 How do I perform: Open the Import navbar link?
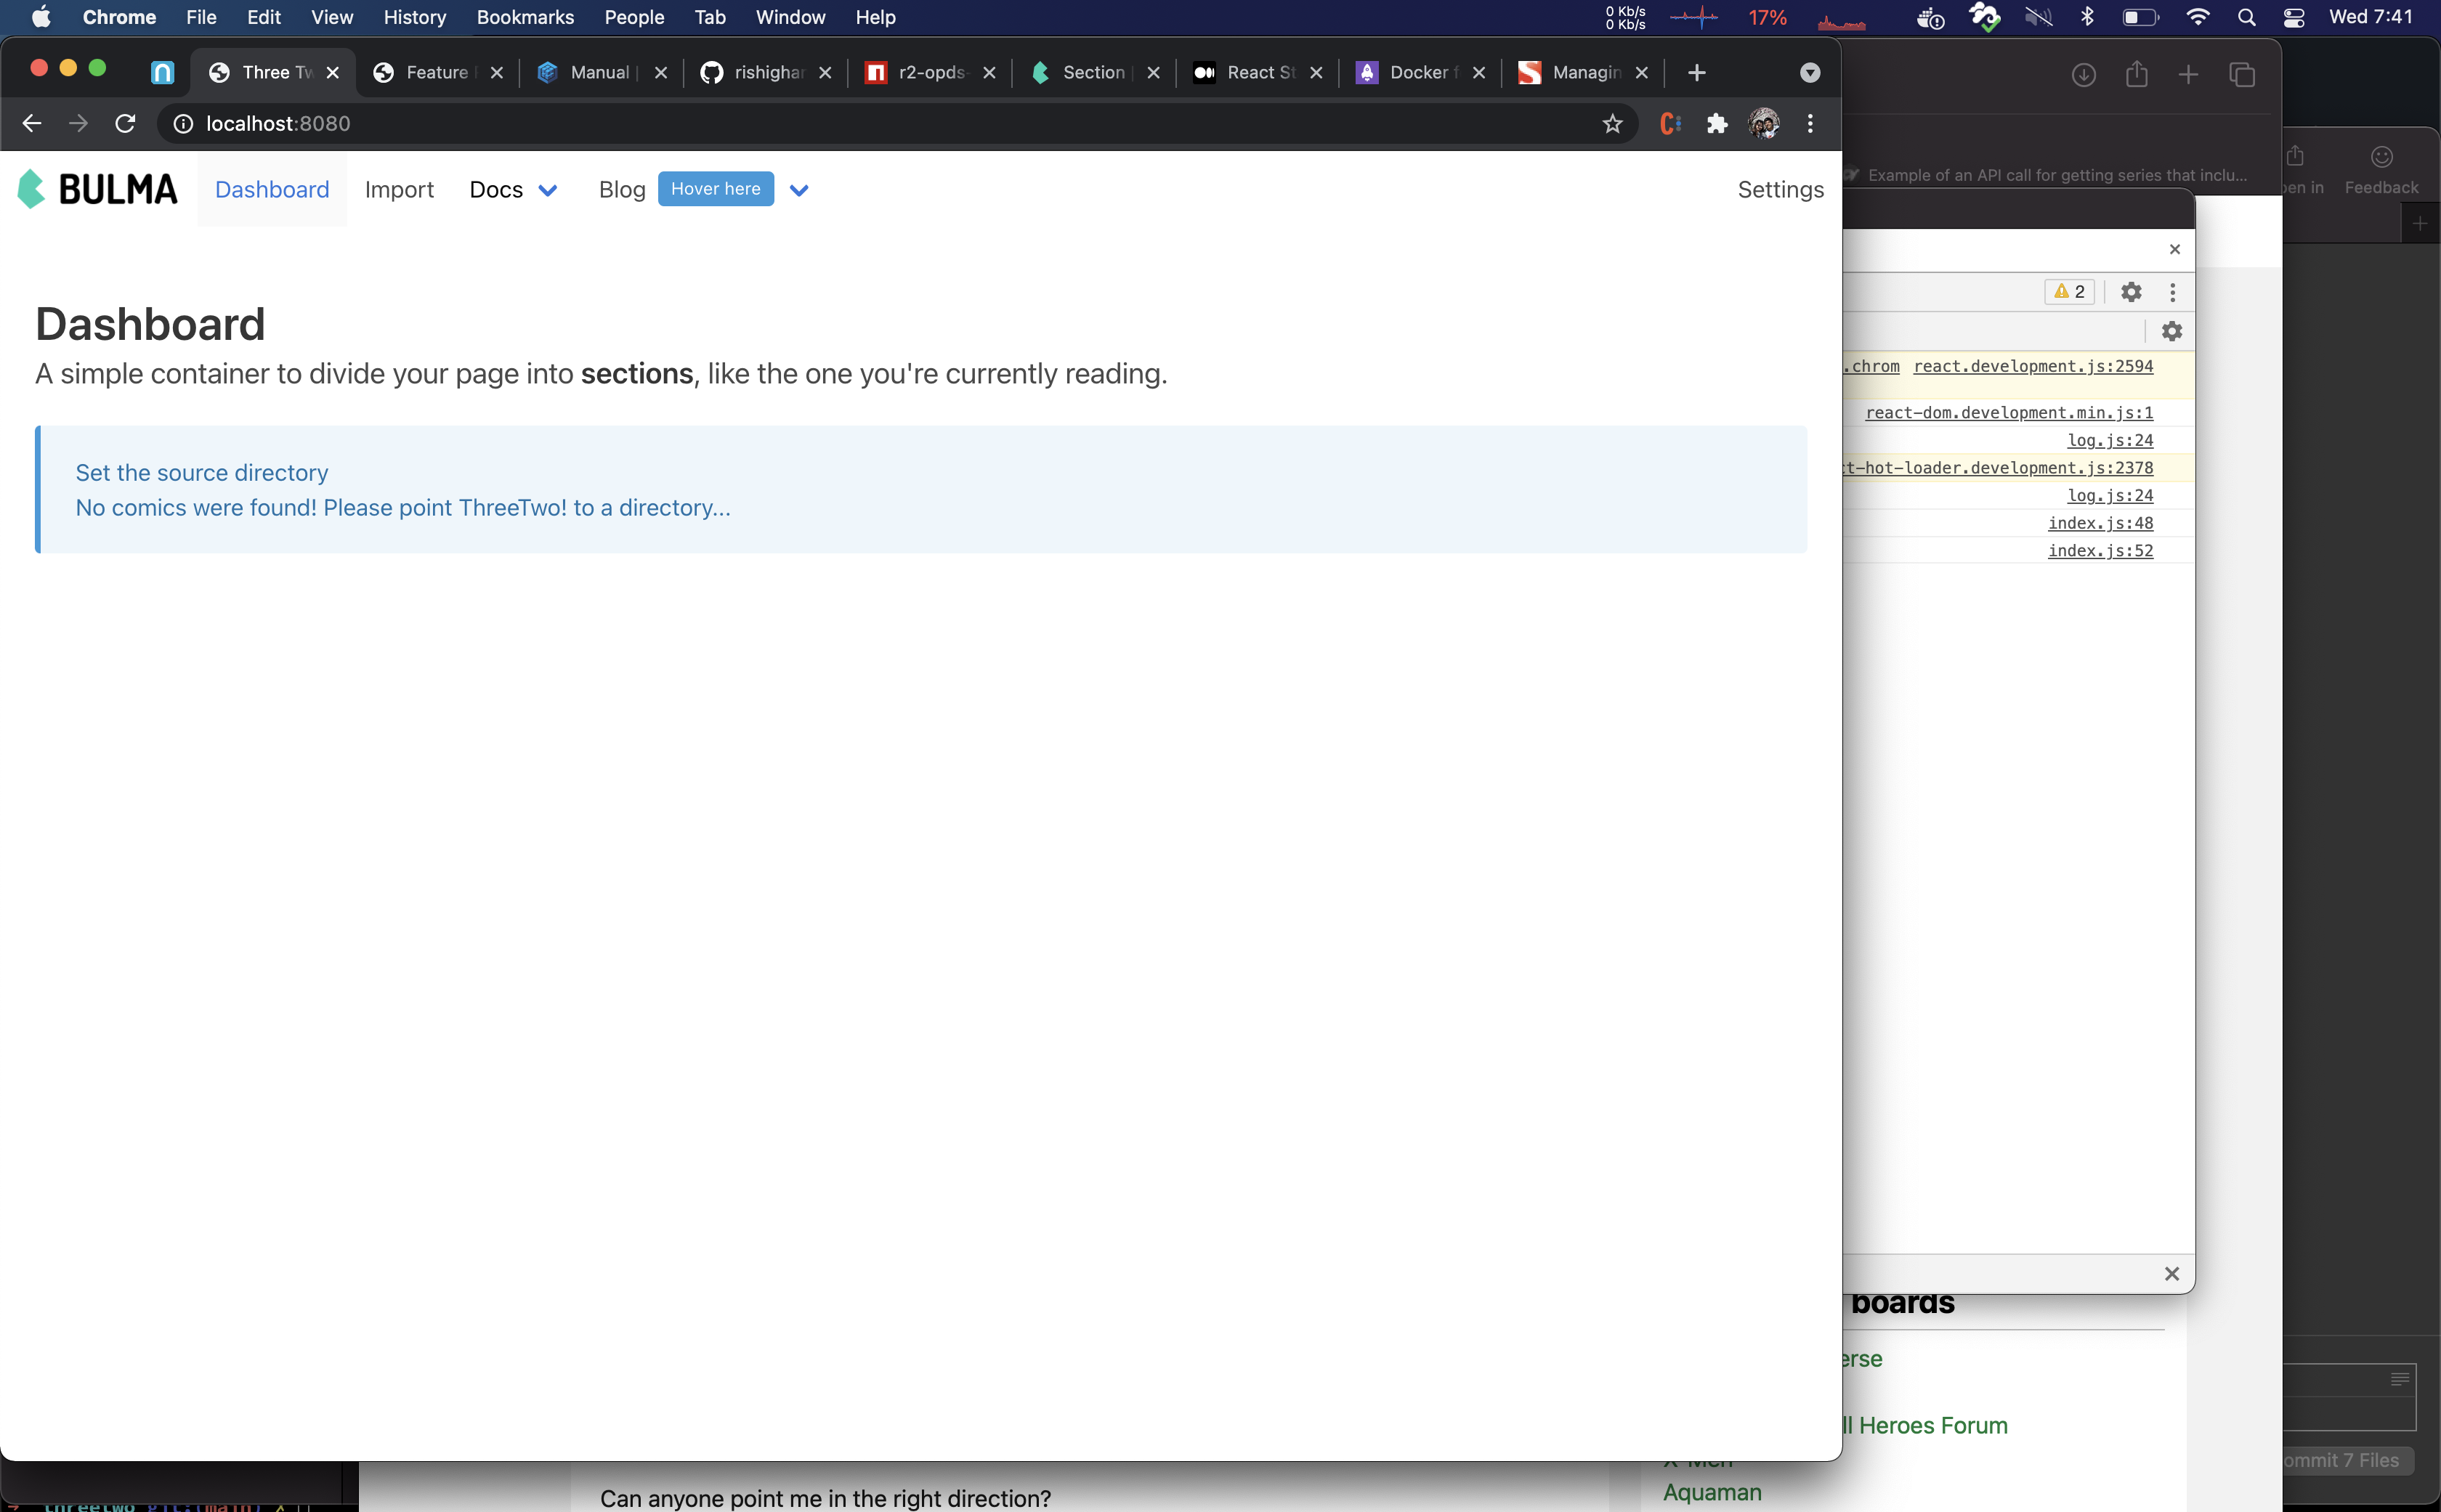pyautogui.click(x=399, y=189)
